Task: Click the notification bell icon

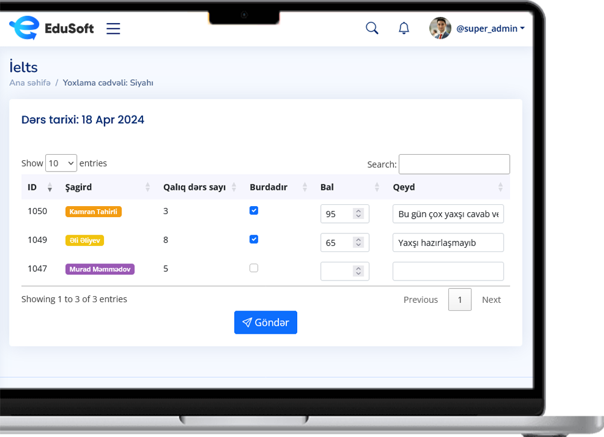Action: [403, 28]
